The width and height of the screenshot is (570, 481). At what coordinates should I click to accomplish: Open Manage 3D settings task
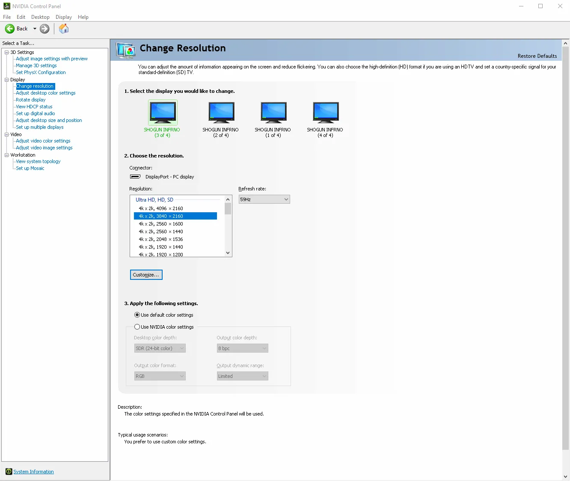[x=36, y=65]
